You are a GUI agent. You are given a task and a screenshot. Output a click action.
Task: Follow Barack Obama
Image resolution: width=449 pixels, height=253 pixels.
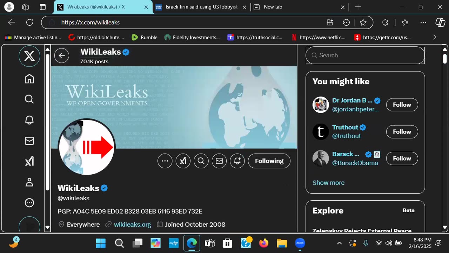click(x=402, y=158)
